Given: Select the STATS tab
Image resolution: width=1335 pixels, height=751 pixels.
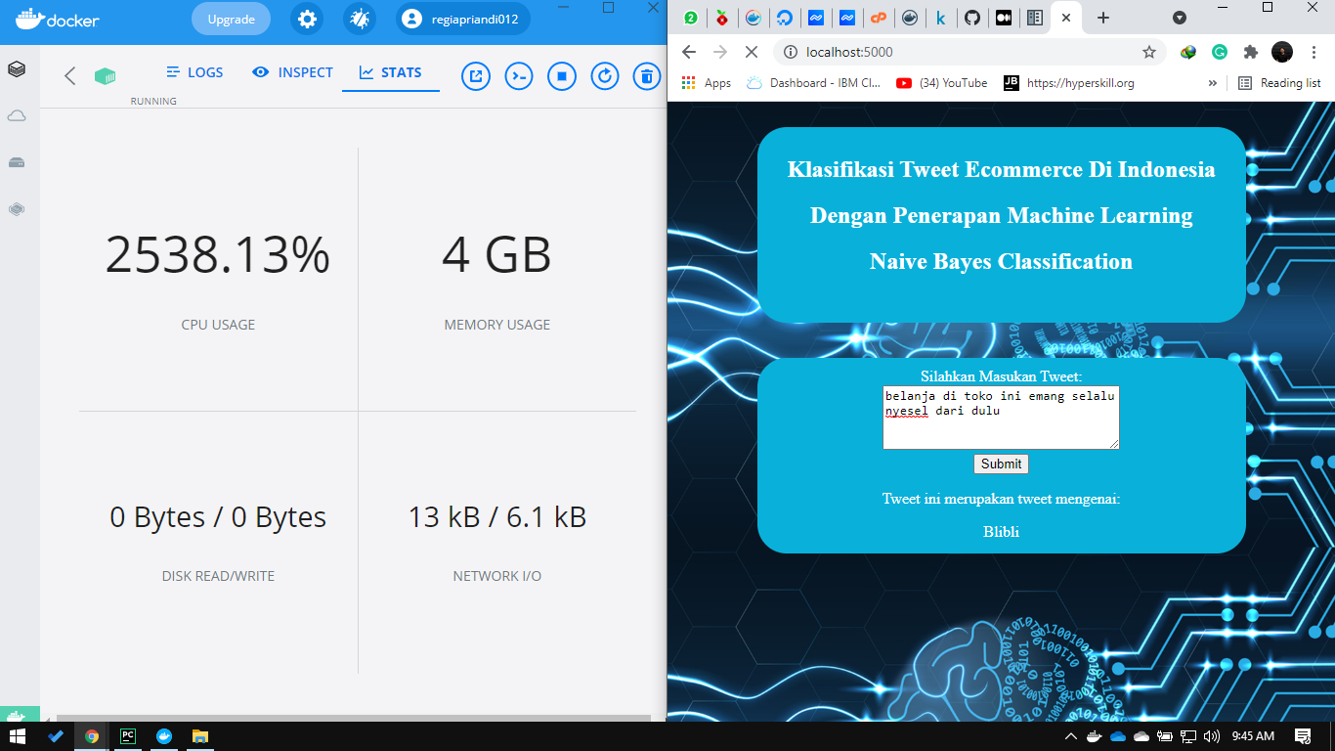Looking at the screenshot, I should 390,72.
